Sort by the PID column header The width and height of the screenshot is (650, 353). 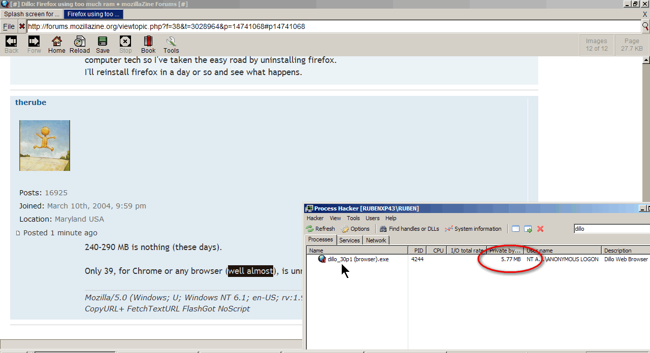pyautogui.click(x=417, y=251)
